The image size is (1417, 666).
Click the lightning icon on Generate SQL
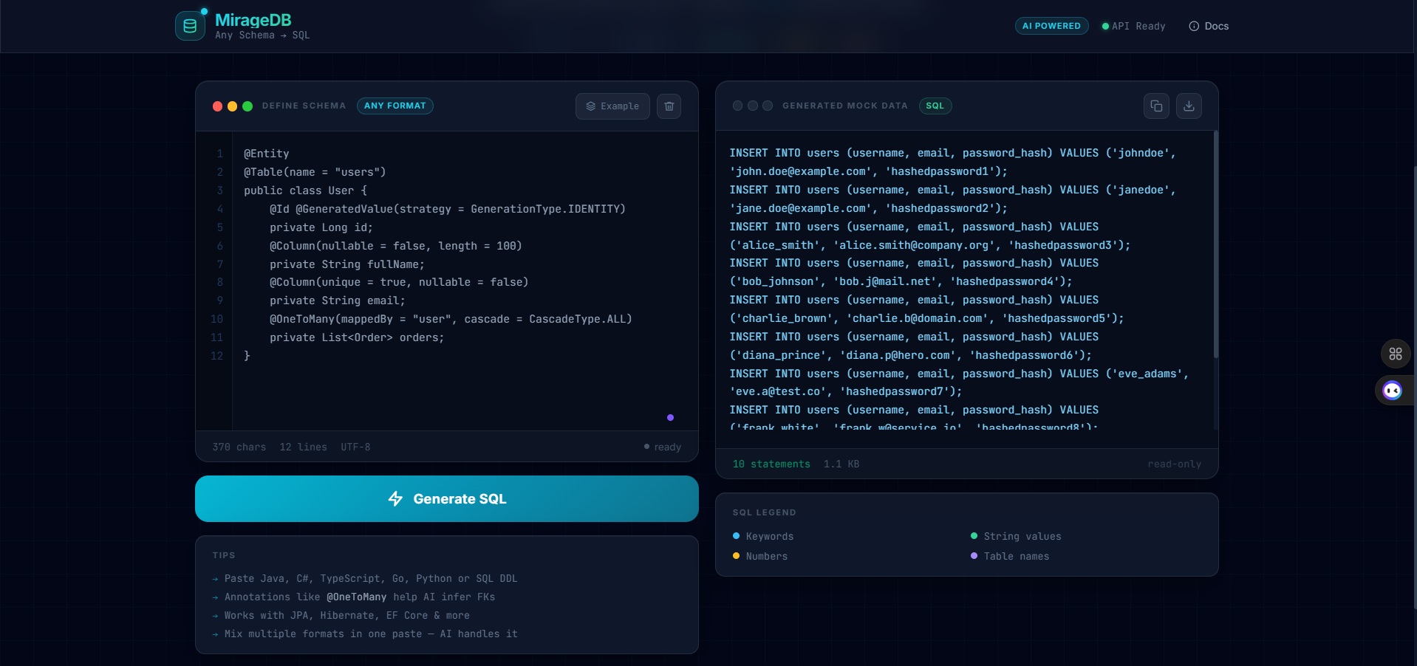pyautogui.click(x=396, y=498)
